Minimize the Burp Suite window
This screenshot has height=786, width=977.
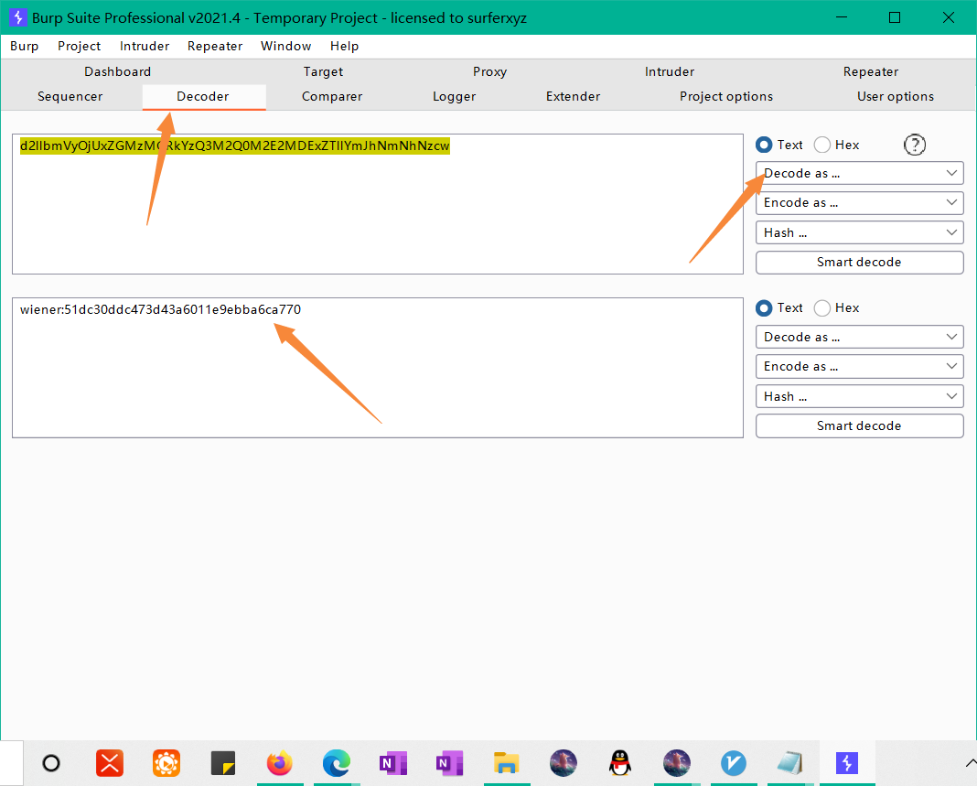click(x=842, y=17)
